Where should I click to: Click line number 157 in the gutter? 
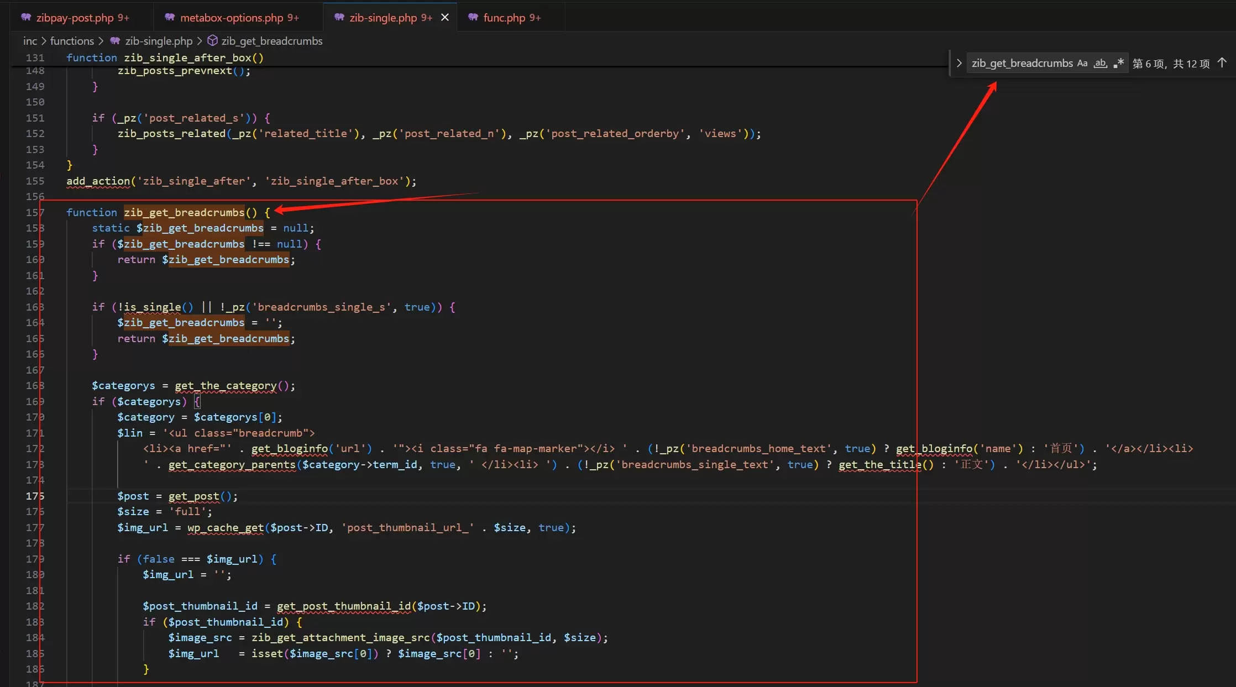[x=35, y=212]
